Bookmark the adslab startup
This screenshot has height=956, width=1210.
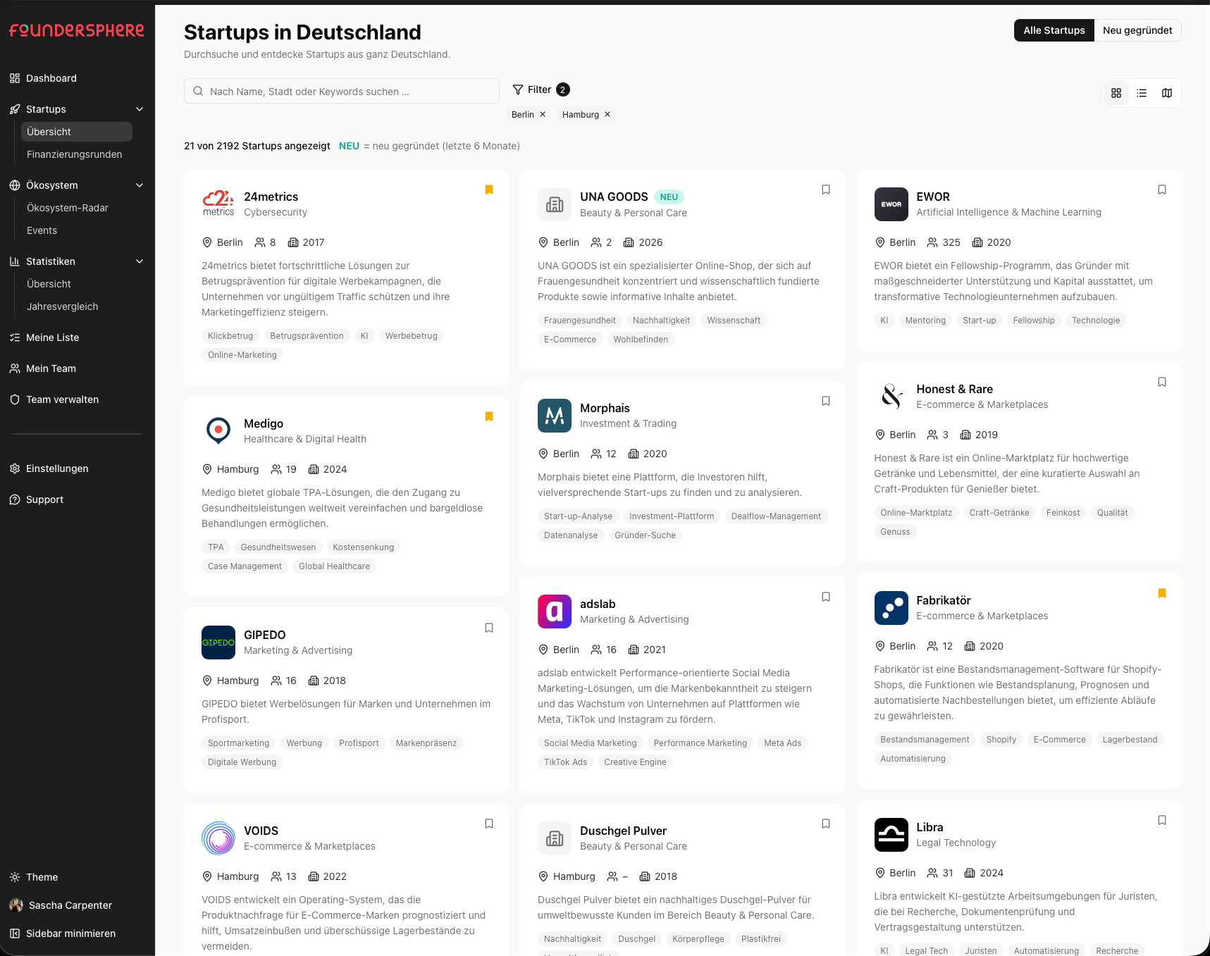[826, 597]
